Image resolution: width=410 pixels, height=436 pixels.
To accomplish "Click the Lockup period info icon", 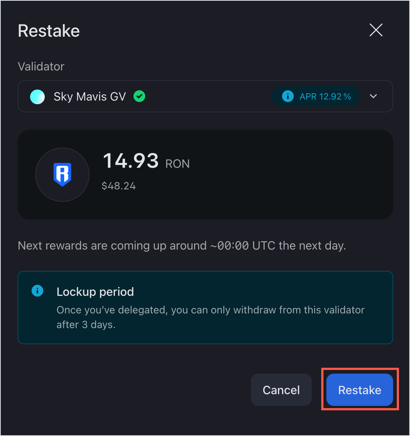I will (37, 291).
